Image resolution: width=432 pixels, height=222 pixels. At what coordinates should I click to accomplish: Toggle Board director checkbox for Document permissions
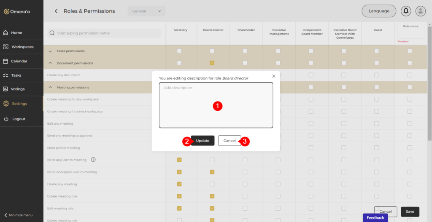click(212, 63)
